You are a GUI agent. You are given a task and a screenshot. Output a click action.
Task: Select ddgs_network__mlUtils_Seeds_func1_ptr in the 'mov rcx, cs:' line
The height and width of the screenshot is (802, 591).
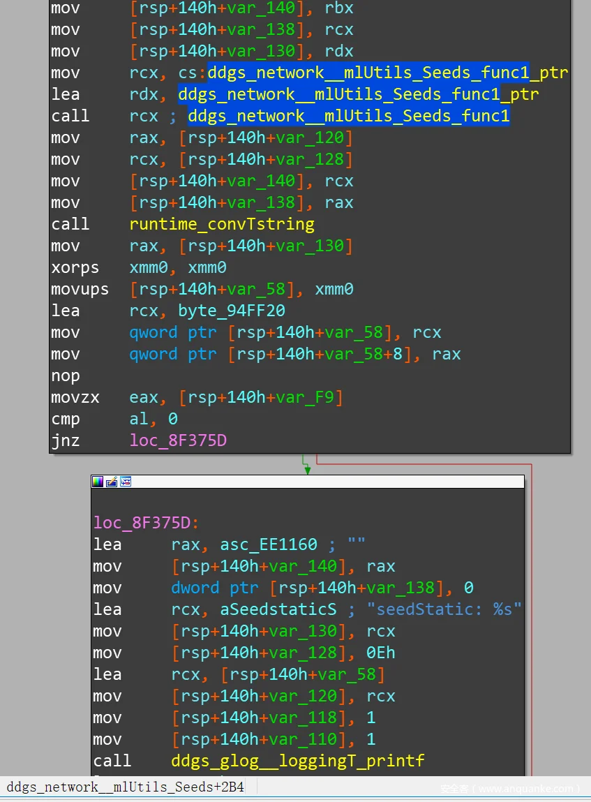tap(387, 73)
